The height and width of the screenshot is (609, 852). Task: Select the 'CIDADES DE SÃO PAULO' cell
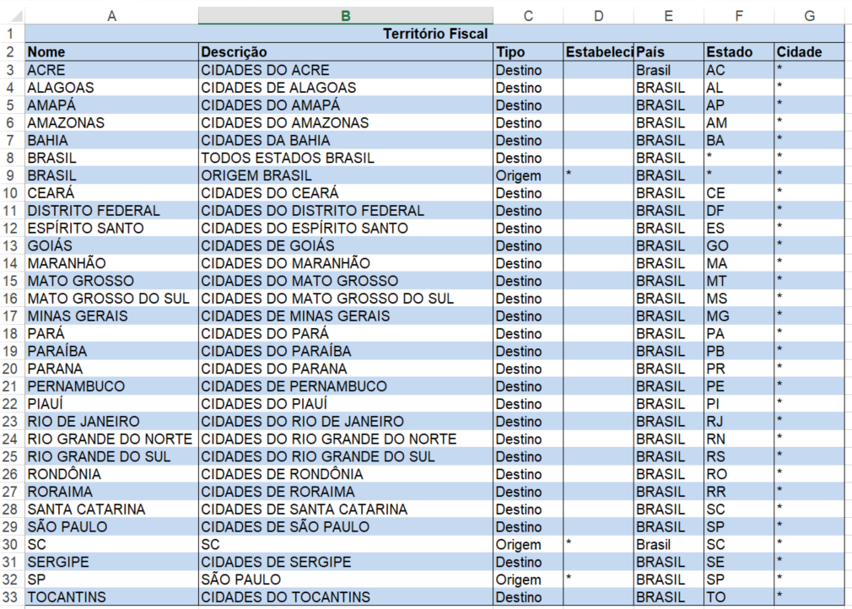tap(346, 527)
